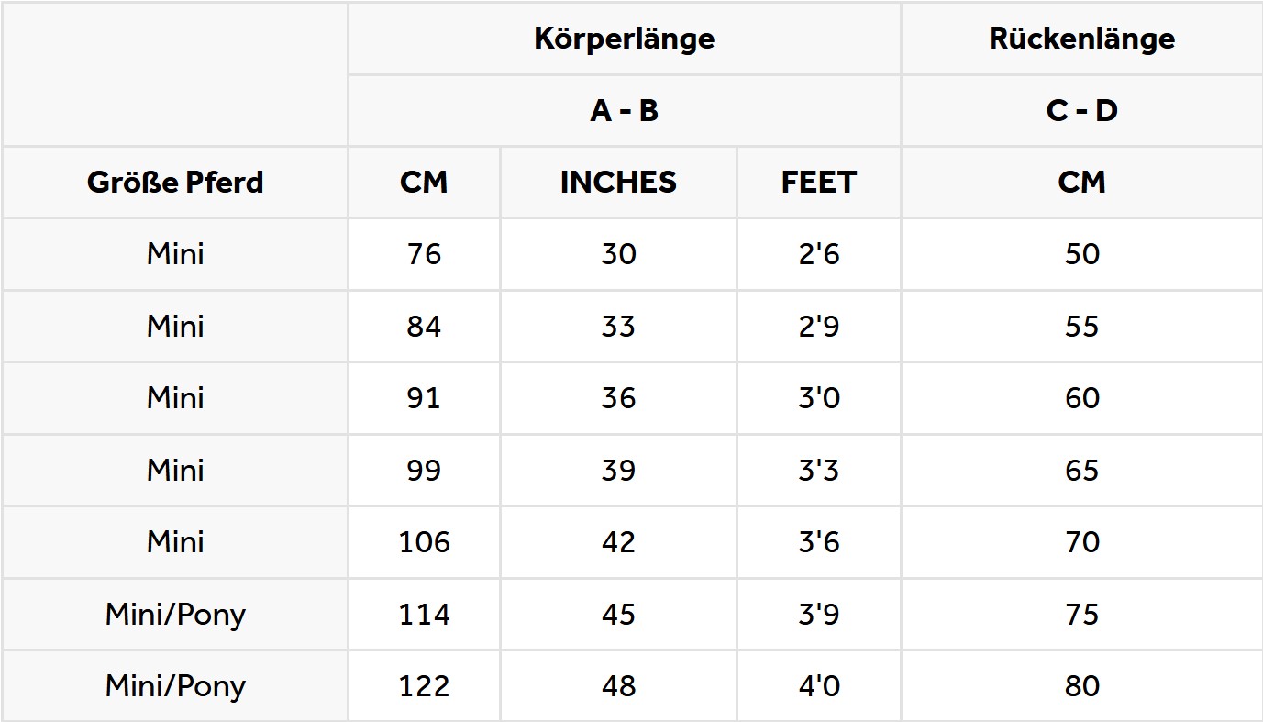Click the 4'0 feet cell
This screenshot has width=1263, height=722.
819,686
